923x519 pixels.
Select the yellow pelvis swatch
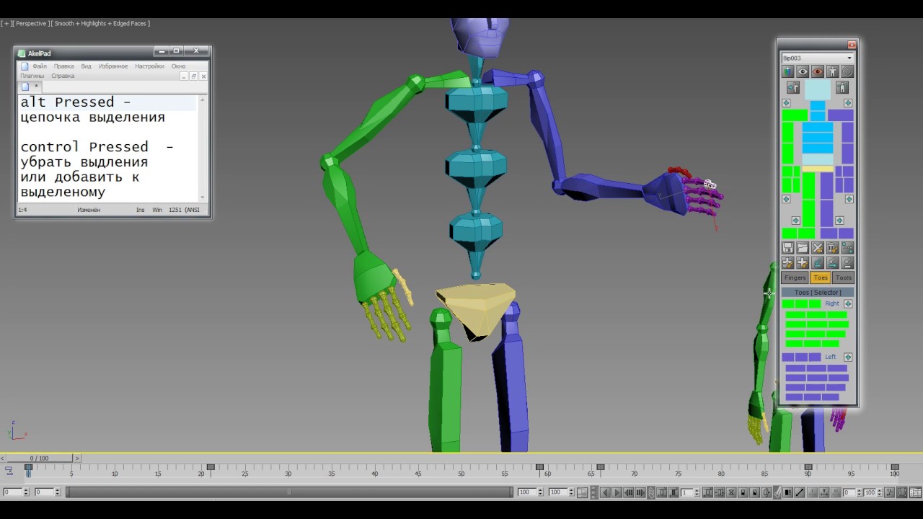818,169
